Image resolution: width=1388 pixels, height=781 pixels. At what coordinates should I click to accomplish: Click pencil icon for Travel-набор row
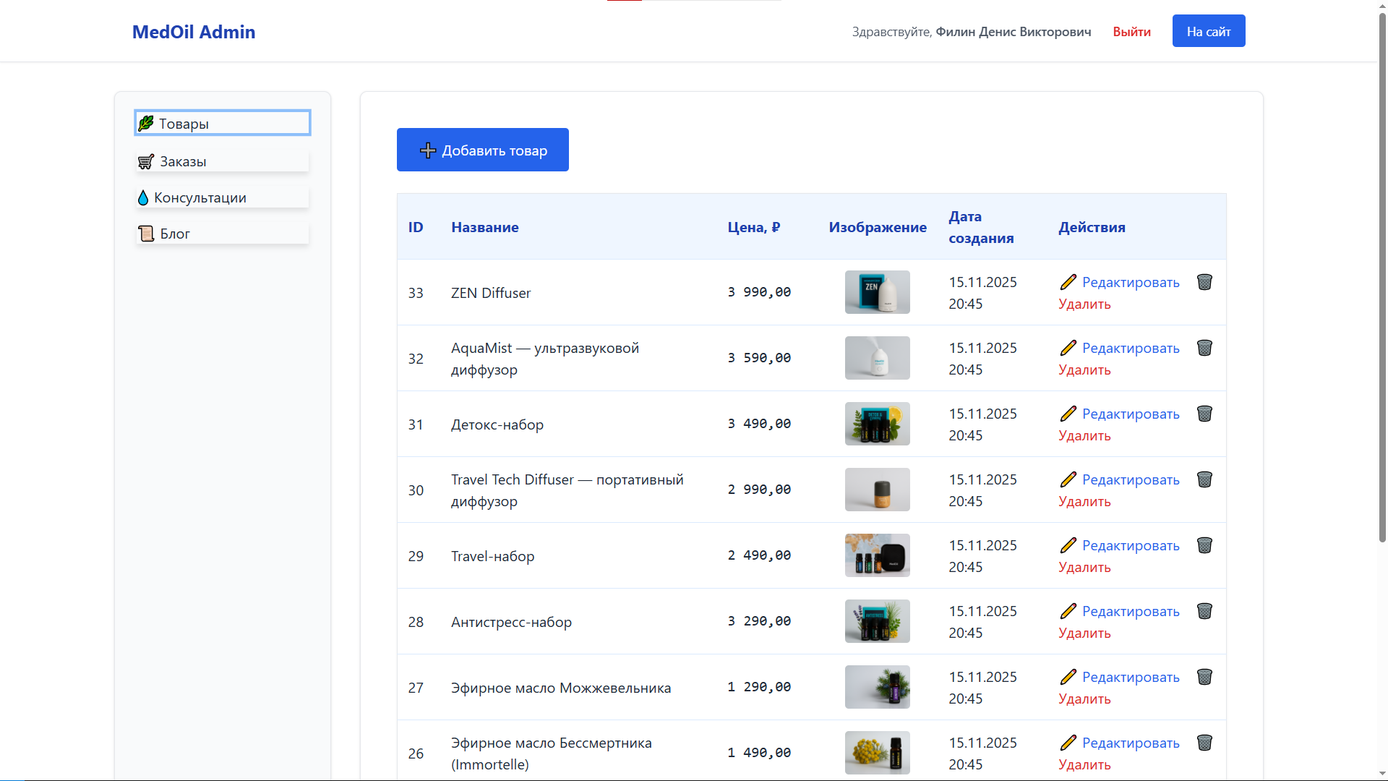click(1068, 545)
